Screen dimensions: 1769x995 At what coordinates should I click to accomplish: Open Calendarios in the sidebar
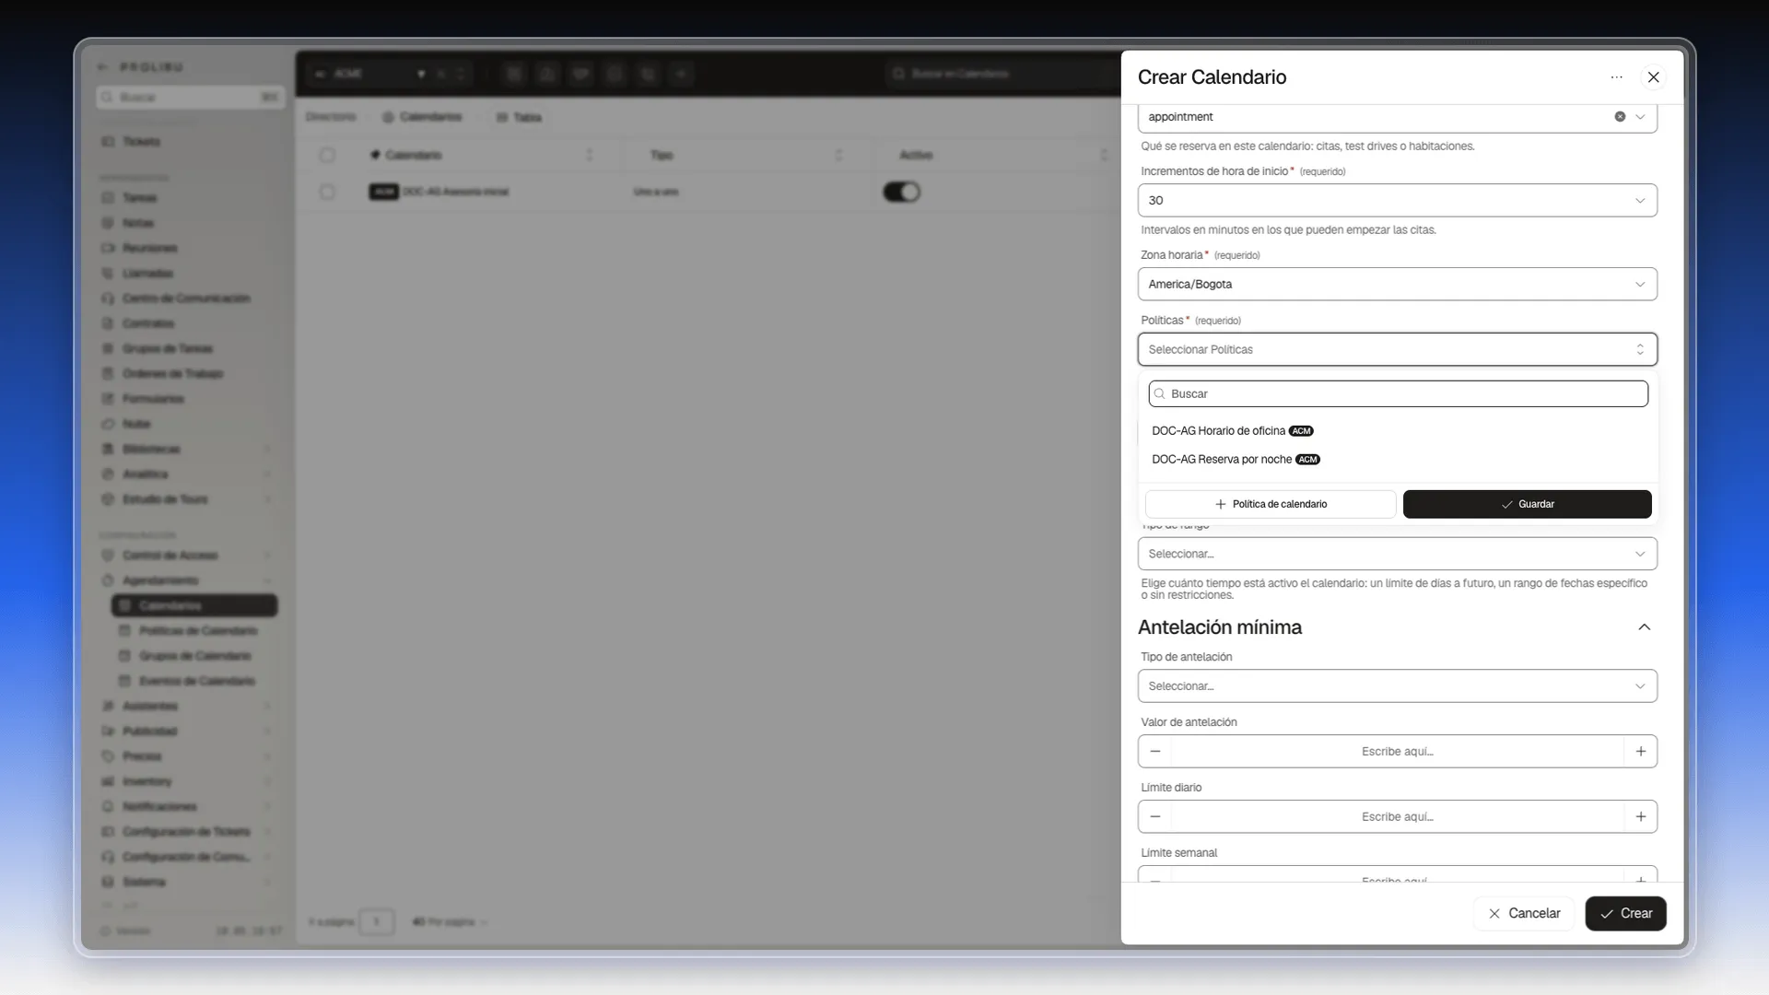pos(194,606)
